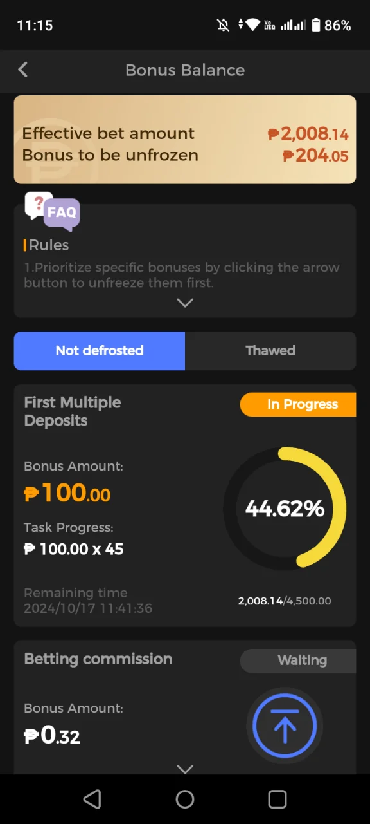Tap the blue prioritize up-arrow button

[x=285, y=726]
